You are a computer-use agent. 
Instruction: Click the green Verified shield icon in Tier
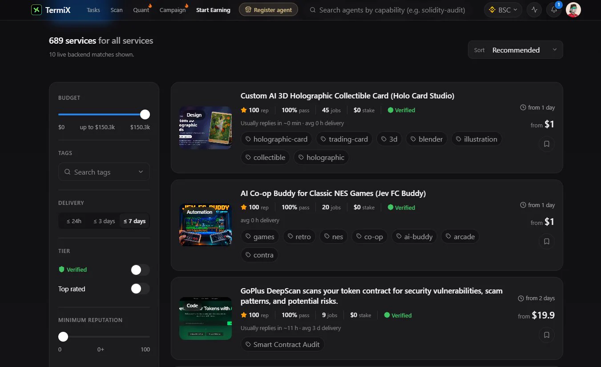click(61, 269)
